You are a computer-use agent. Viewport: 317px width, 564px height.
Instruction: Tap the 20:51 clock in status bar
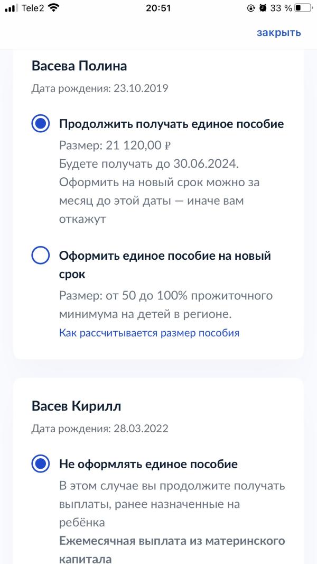(158, 8)
